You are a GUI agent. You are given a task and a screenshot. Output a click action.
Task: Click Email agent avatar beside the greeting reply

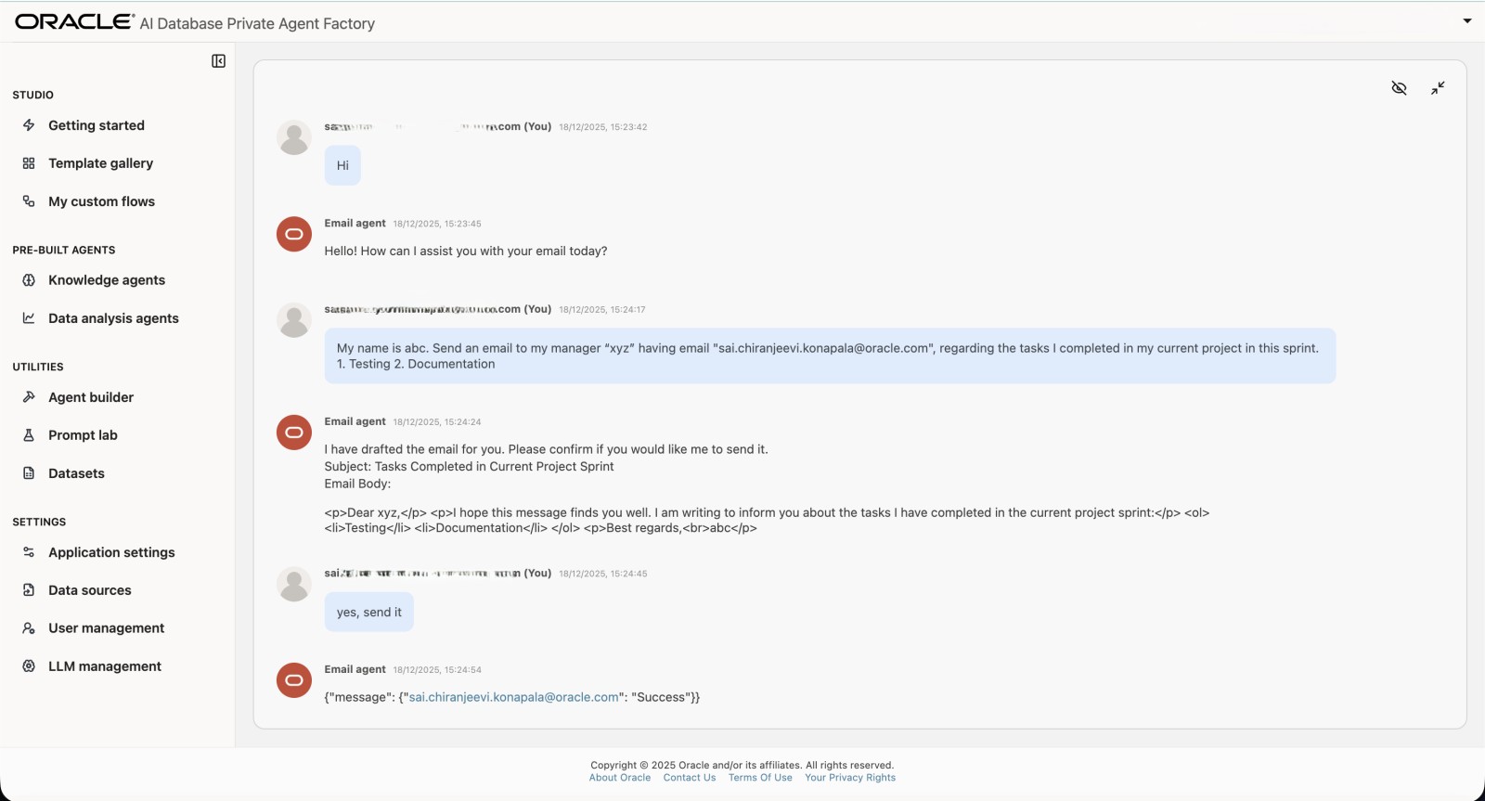coord(294,234)
